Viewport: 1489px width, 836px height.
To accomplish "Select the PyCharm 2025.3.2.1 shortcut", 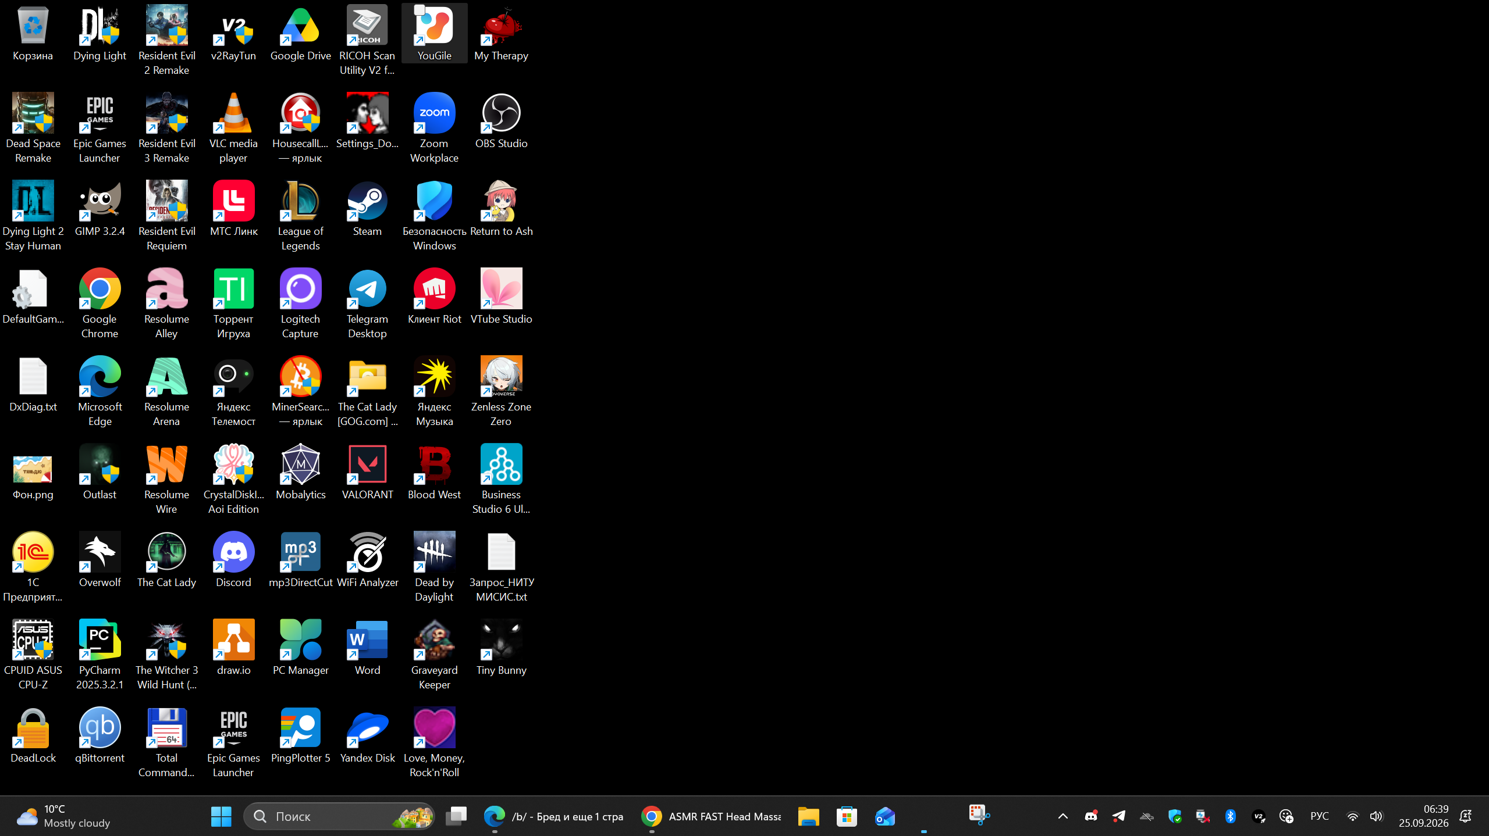I will [99, 654].
